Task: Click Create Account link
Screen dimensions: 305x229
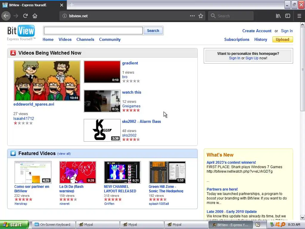Action: tap(257, 31)
